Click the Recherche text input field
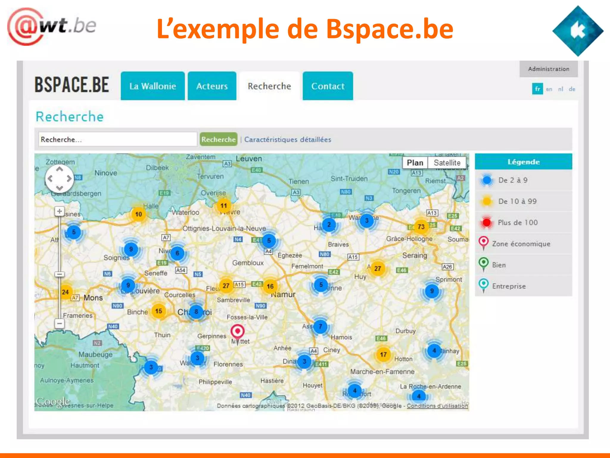The width and height of the screenshot is (610, 458). pos(118,139)
